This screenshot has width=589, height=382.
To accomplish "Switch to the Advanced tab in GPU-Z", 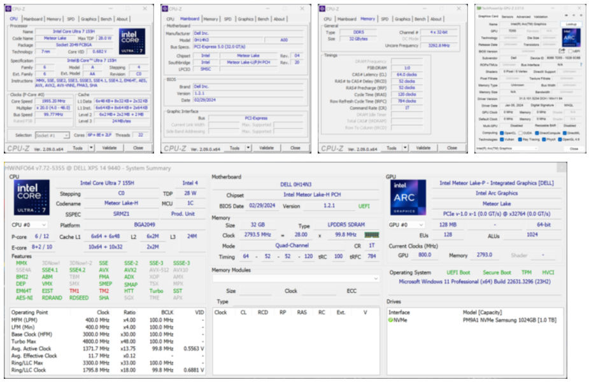I will tap(523, 17).
